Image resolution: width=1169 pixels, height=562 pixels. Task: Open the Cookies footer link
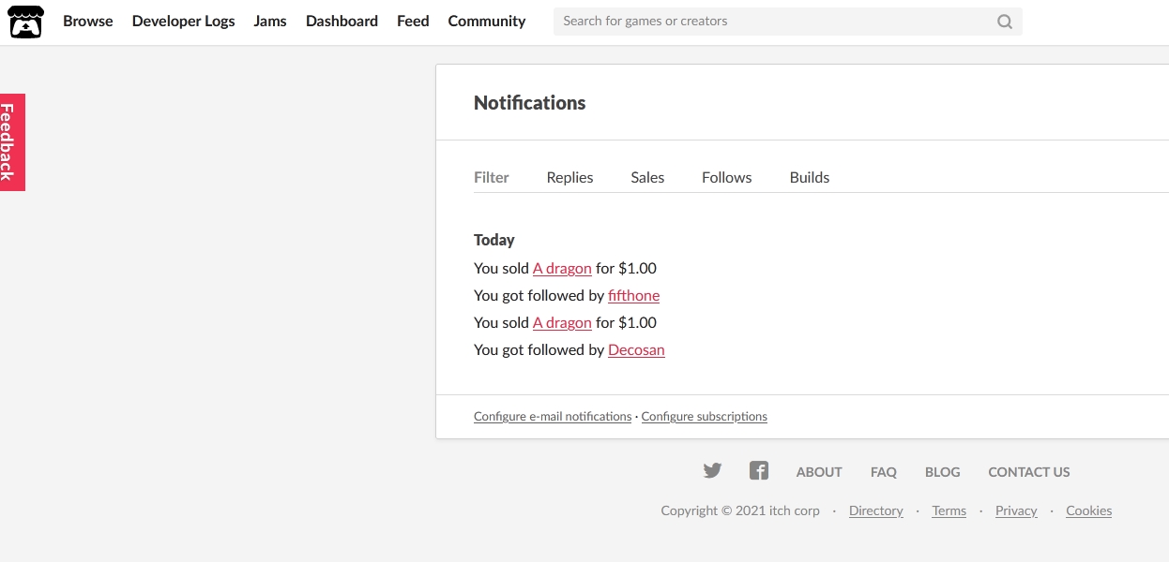pyautogui.click(x=1089, y=510)
